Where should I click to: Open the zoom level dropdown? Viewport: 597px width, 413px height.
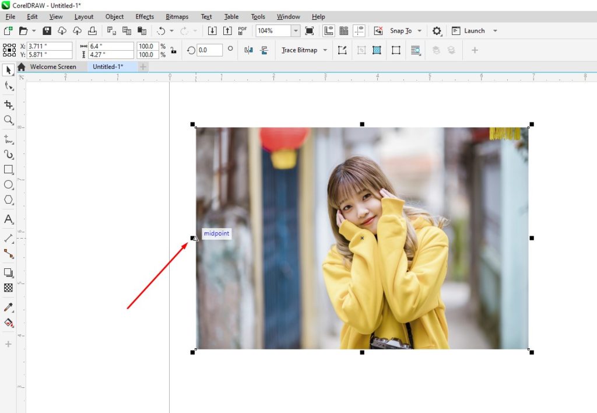296,31
